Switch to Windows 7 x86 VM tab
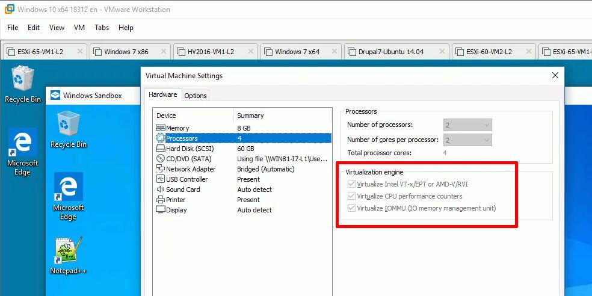The image size is (592, 296). click(130, 52)
